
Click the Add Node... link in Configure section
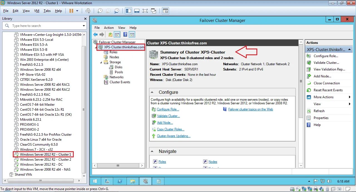tap(165, 123)
